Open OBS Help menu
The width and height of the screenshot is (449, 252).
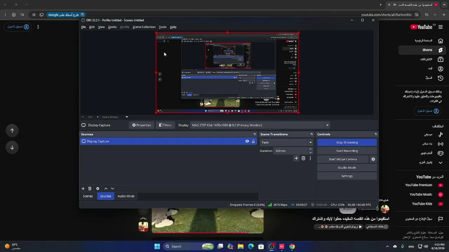pos(173,27)
